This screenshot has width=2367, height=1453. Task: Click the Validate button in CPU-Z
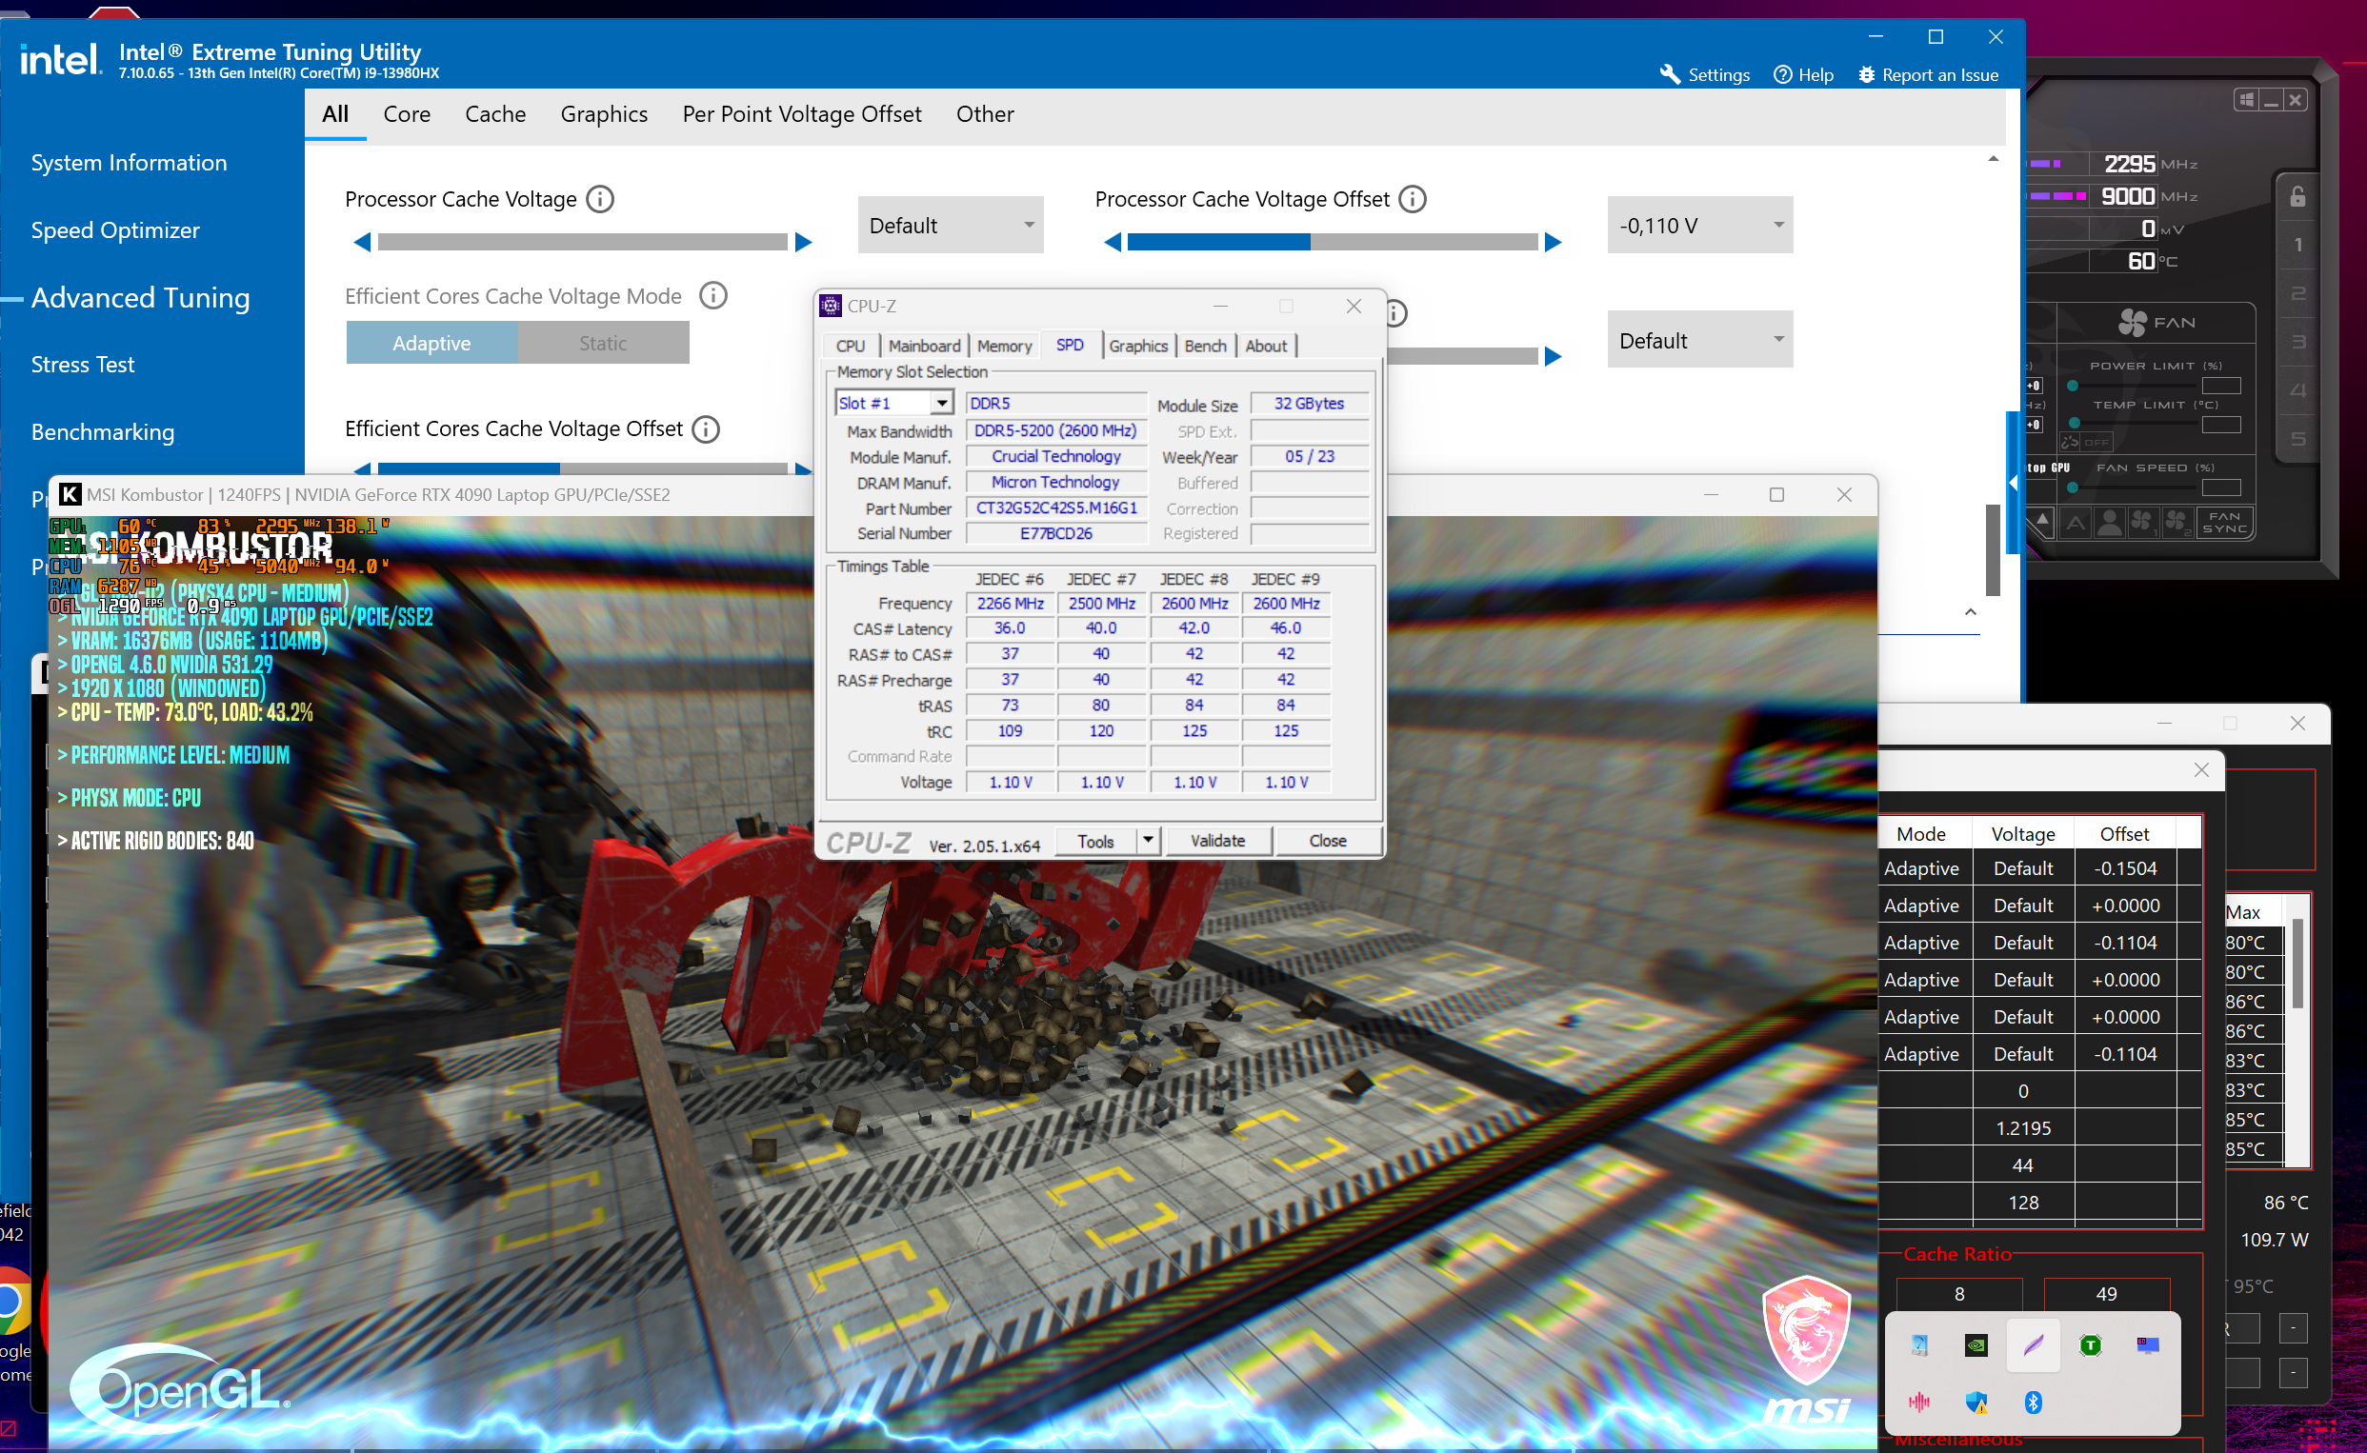(1215, 838)
